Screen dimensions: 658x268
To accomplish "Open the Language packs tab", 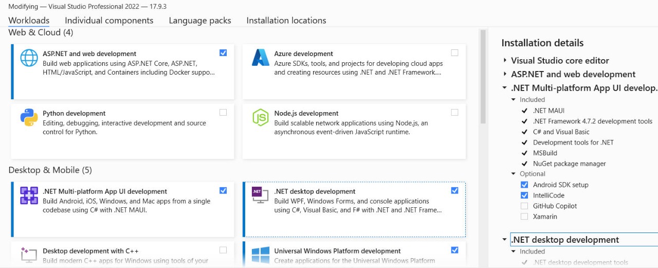I will click(x=200, y=21).
